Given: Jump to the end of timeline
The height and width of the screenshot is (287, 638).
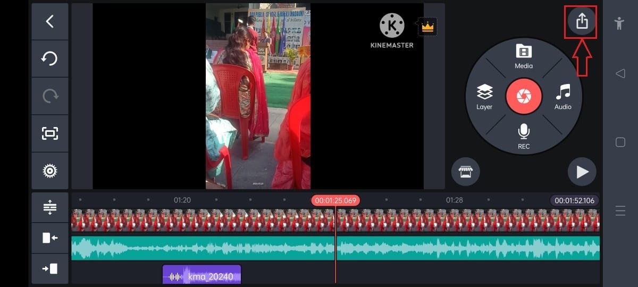Looking at the screenshot, I should point(50,268).
